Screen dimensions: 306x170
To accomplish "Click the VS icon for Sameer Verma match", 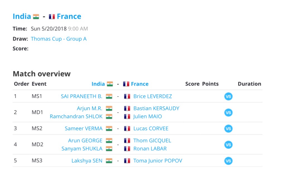I will click(228, 128).
